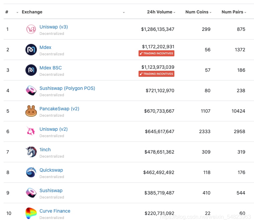Image resolution: width=254 pixels, height=223 pixels.
Task: Click the Mdex exchange logo
Action: pyautogui.click(x=31, y=50)
